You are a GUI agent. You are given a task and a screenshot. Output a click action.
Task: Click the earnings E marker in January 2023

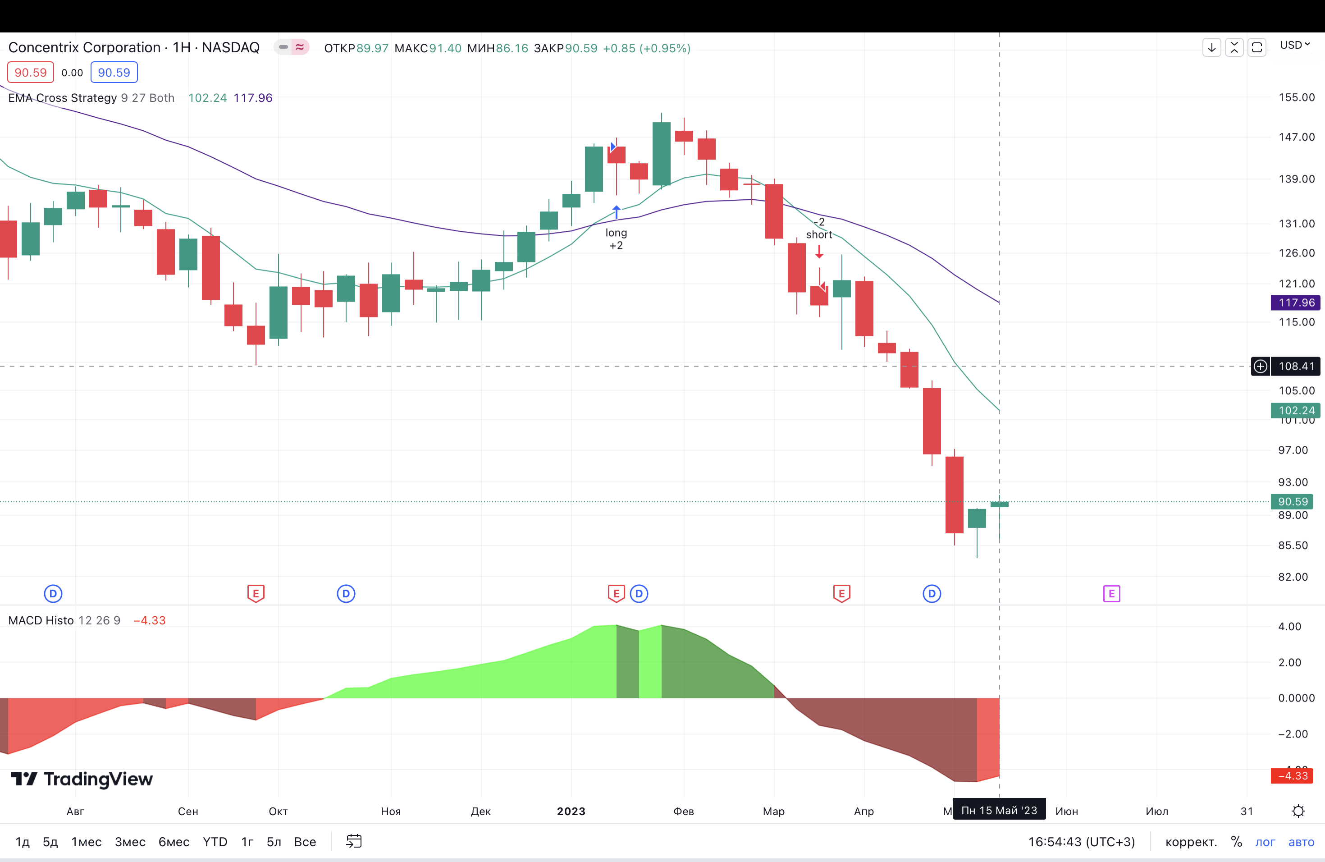(616, 594)
